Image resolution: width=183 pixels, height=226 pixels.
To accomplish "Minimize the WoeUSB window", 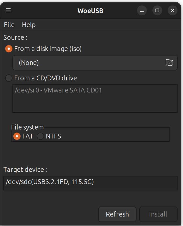I will pyautogui.click(x=142, y=10).
